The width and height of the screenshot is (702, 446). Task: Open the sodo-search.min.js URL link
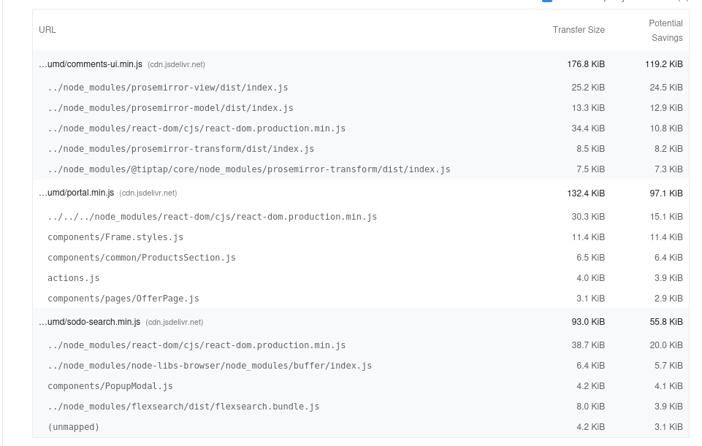click(90, 322)
